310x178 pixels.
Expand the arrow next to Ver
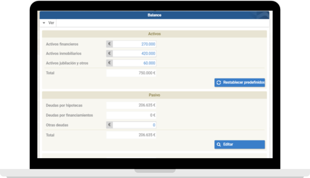coord(44,23)
